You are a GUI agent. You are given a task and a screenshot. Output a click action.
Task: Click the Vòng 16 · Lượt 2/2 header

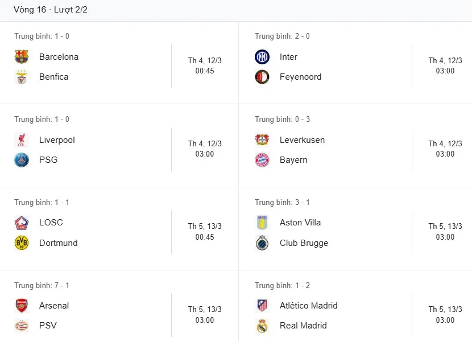(51, 10)
